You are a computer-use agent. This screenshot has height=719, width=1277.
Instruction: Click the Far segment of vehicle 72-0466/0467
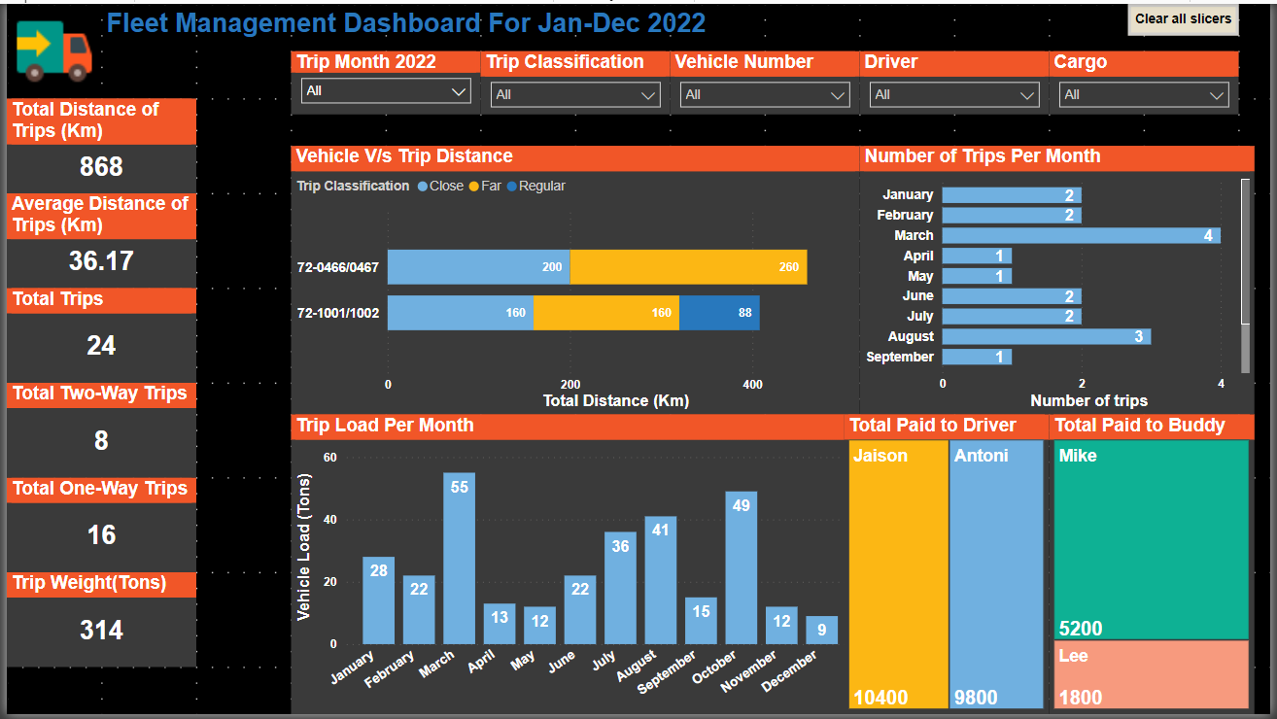point(688,267)
